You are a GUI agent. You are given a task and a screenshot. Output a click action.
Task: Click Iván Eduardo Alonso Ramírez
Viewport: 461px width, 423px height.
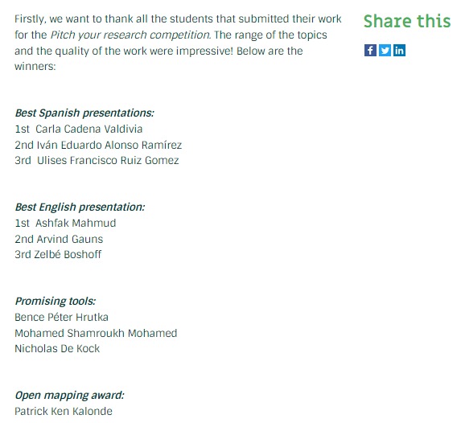click(109, 145)
